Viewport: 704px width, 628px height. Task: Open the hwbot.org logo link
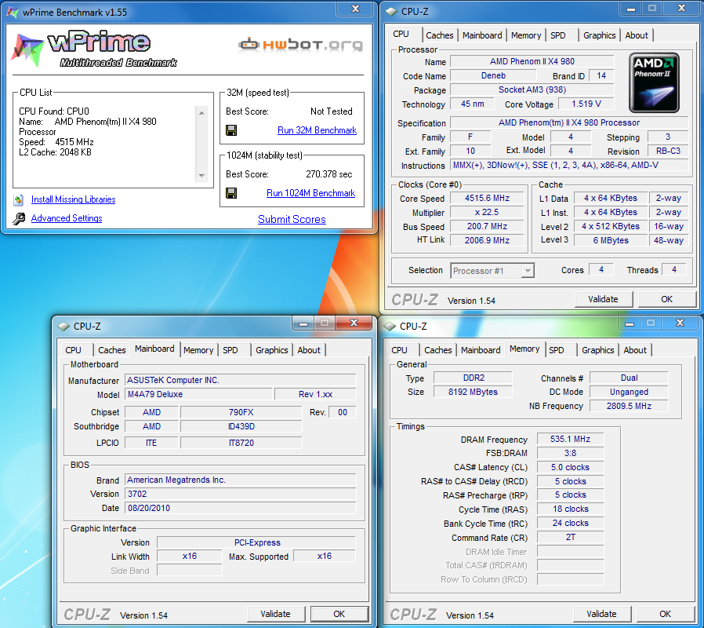click(300, 45)
